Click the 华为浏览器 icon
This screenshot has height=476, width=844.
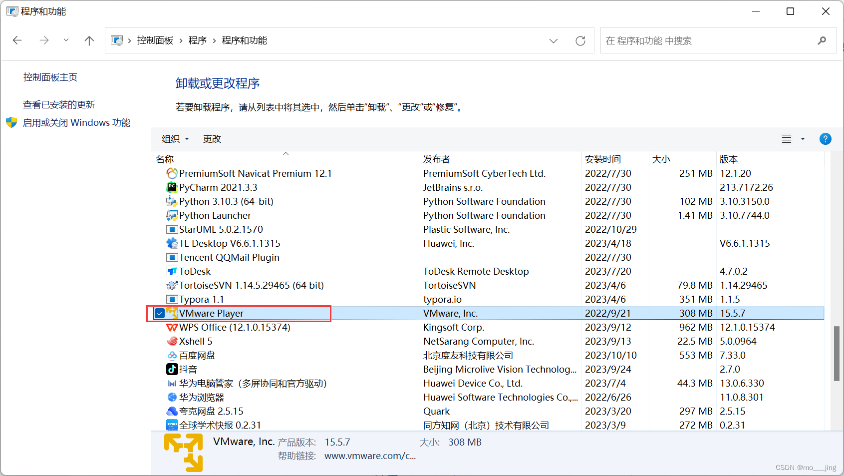pos(172,397)
